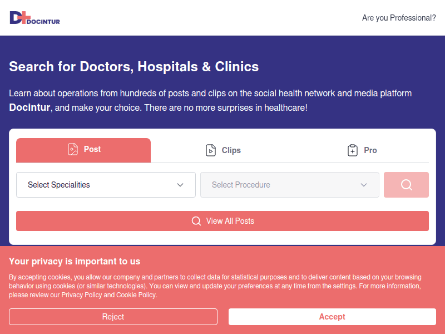Open the Are you Professional? link
445x334 pixels.
tap(399, 18)
